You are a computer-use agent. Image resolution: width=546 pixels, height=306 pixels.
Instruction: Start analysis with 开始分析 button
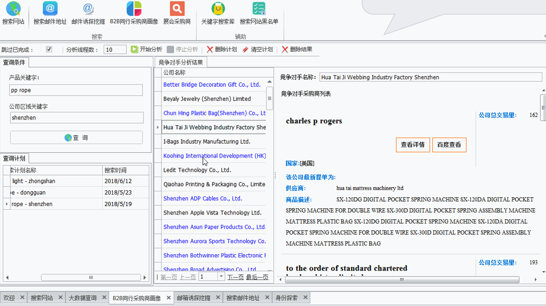(x=146, y=50)
